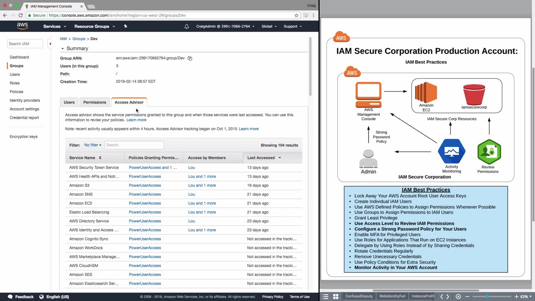Adjust the zoom slider in the viewer

pos(487,296)
